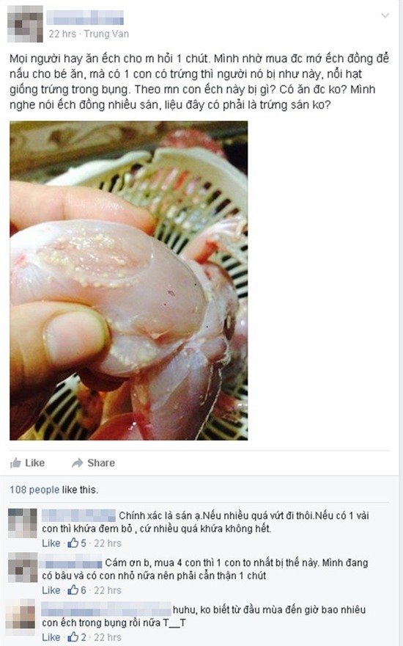Viewport: 403px width, 646px height.
Task: Click thumbs-up count 6 on second comment
Action: pyautogui.click(x=78, y=590)
